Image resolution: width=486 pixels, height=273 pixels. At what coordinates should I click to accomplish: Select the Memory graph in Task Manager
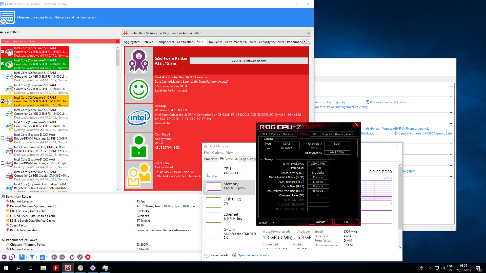(213, 187)
